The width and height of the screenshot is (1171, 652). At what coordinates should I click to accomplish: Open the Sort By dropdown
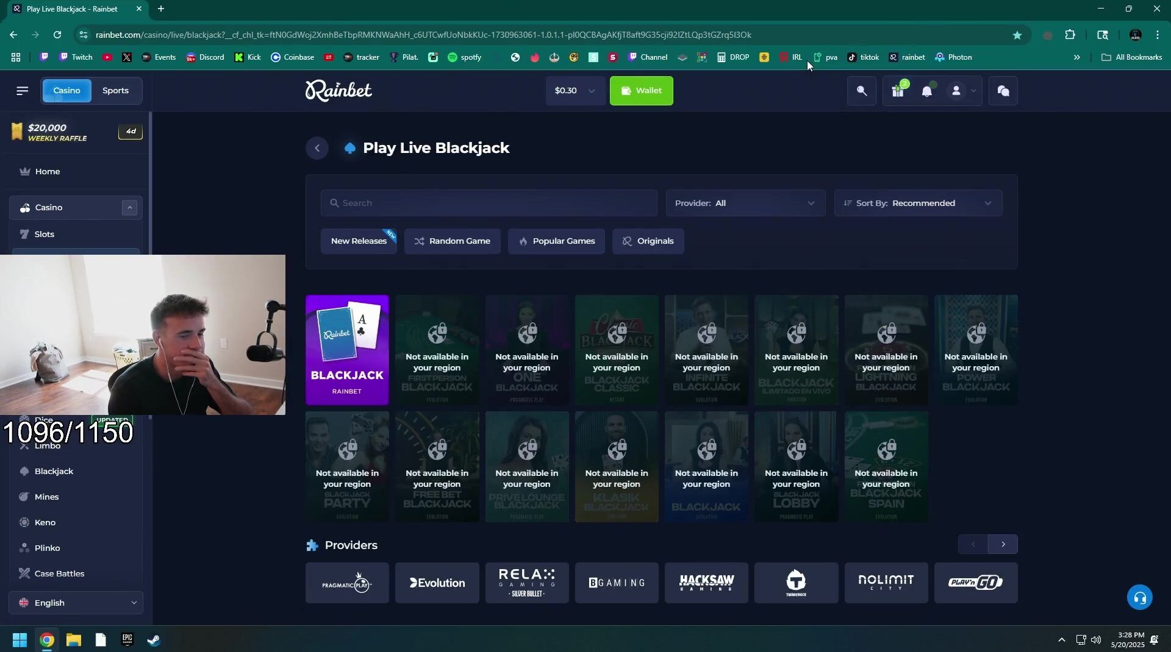(918, 204)
